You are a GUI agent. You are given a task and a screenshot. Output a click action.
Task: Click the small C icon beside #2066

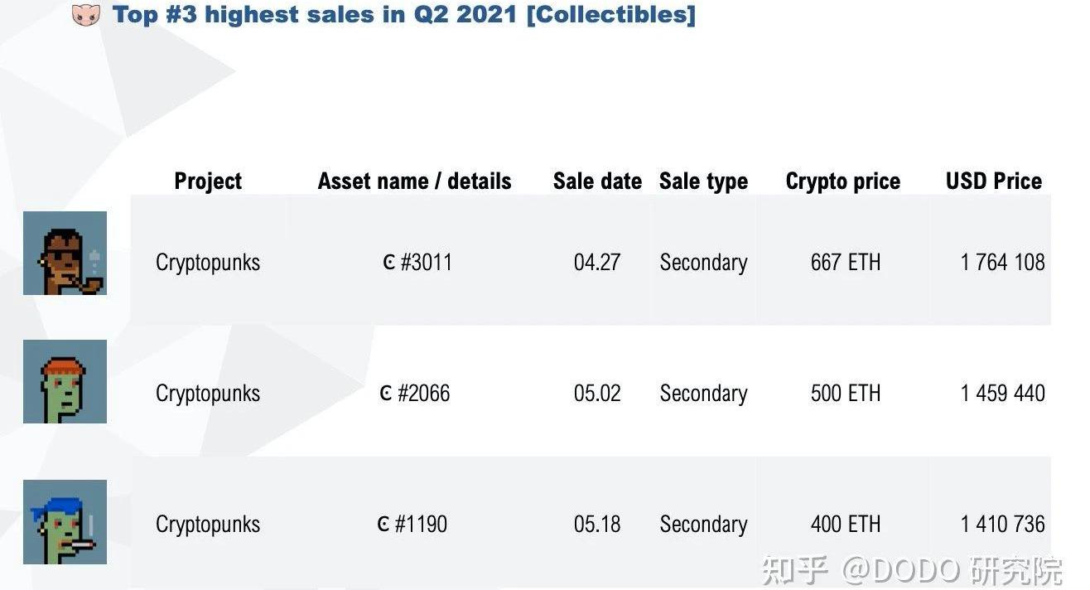tap(386, 393)
